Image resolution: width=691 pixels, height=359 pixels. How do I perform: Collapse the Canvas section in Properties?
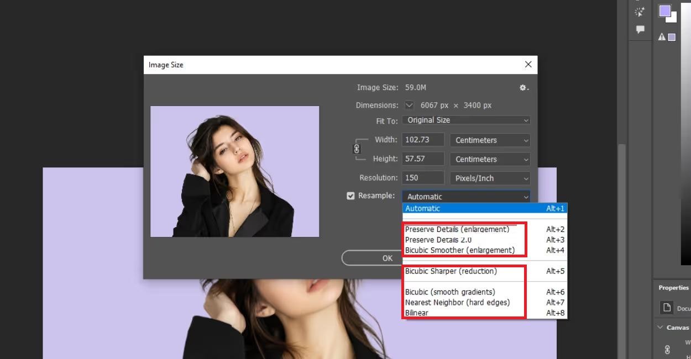point(660,328)
